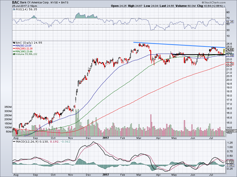Click the 30 level on RSI axis
This screenshot has width=237, height=177.
point(228,30)
